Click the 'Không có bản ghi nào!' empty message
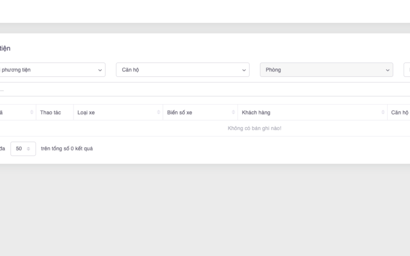410x256 pixels. (x=255, y=129)
